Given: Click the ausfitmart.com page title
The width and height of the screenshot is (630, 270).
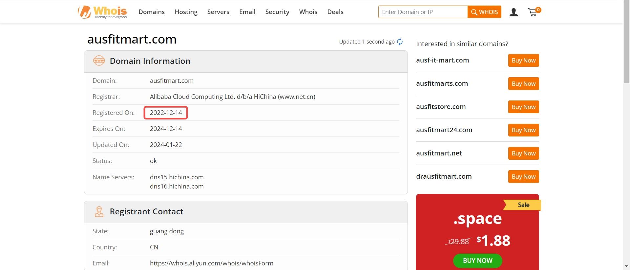Looking at the screenshot, I should [x=132, y=39].
